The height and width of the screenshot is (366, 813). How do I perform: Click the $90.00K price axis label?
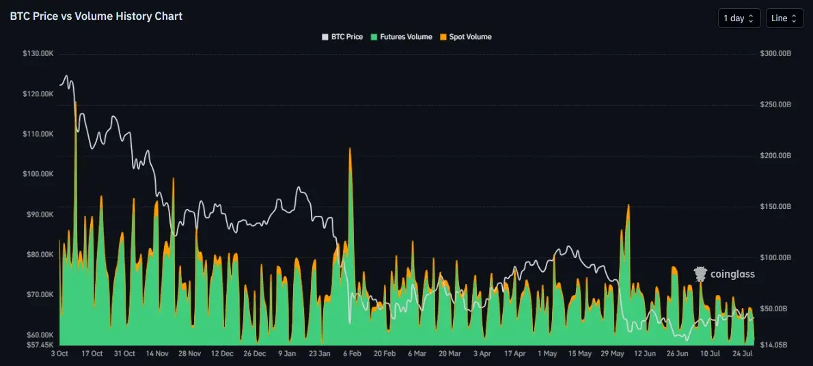[40, 214]
